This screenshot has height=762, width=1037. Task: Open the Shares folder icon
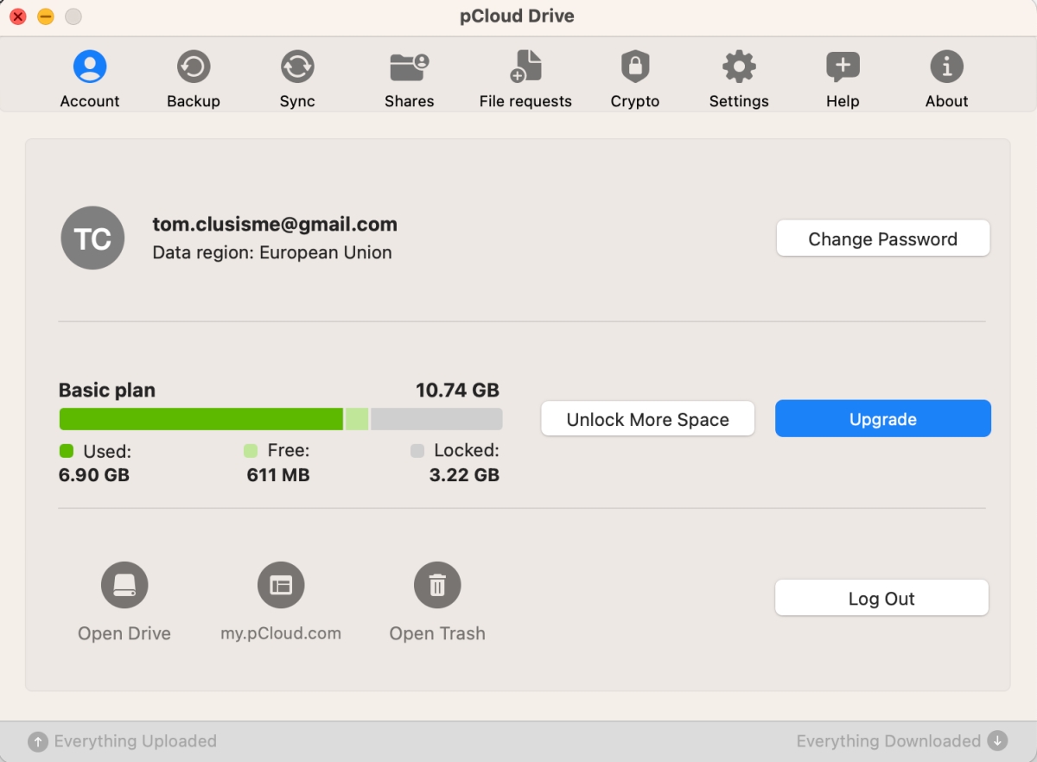point(410,67)
